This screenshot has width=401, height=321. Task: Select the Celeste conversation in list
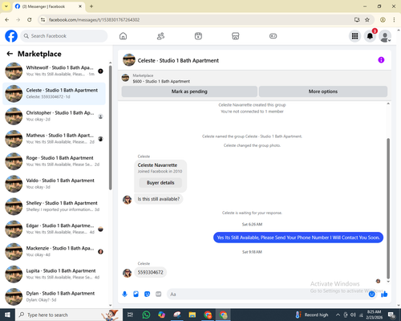click(54, 94)
